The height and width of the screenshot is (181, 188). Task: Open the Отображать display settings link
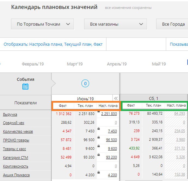click(x=53, y=44)
